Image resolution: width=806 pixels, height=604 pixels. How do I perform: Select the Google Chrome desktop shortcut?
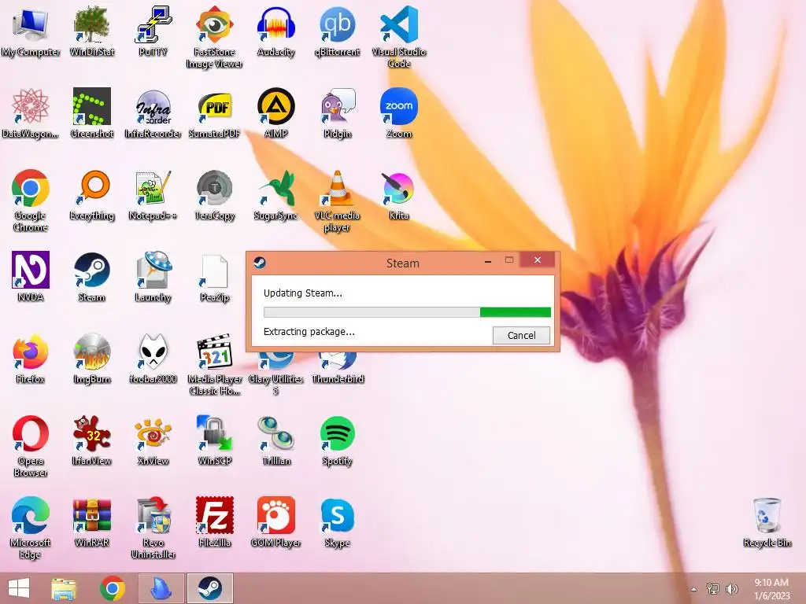[31, 201]
